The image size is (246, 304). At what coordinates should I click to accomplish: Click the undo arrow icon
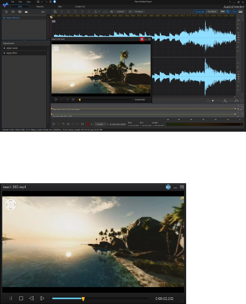coord(42,2)
